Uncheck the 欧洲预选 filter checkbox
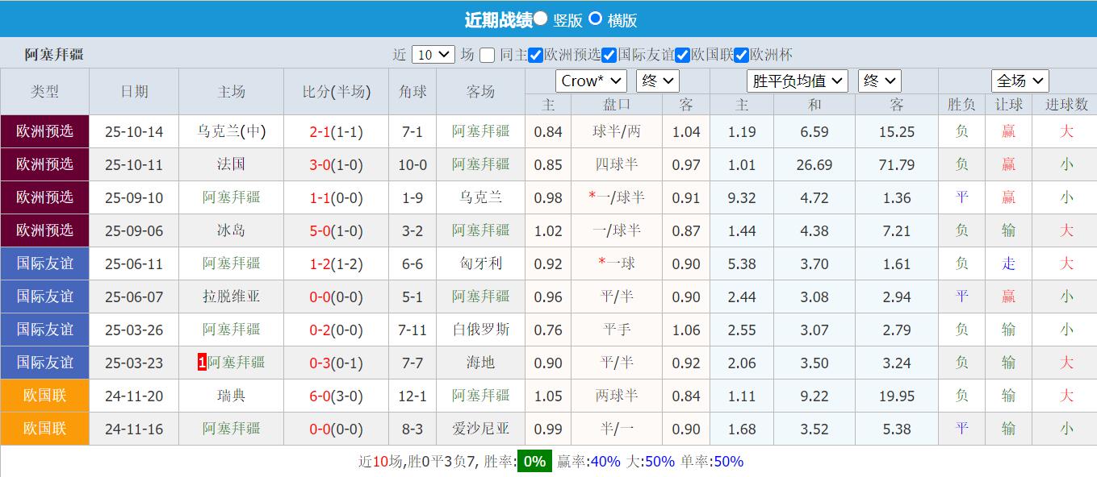This screenshot has height=477, width=1097. (534, 55)
